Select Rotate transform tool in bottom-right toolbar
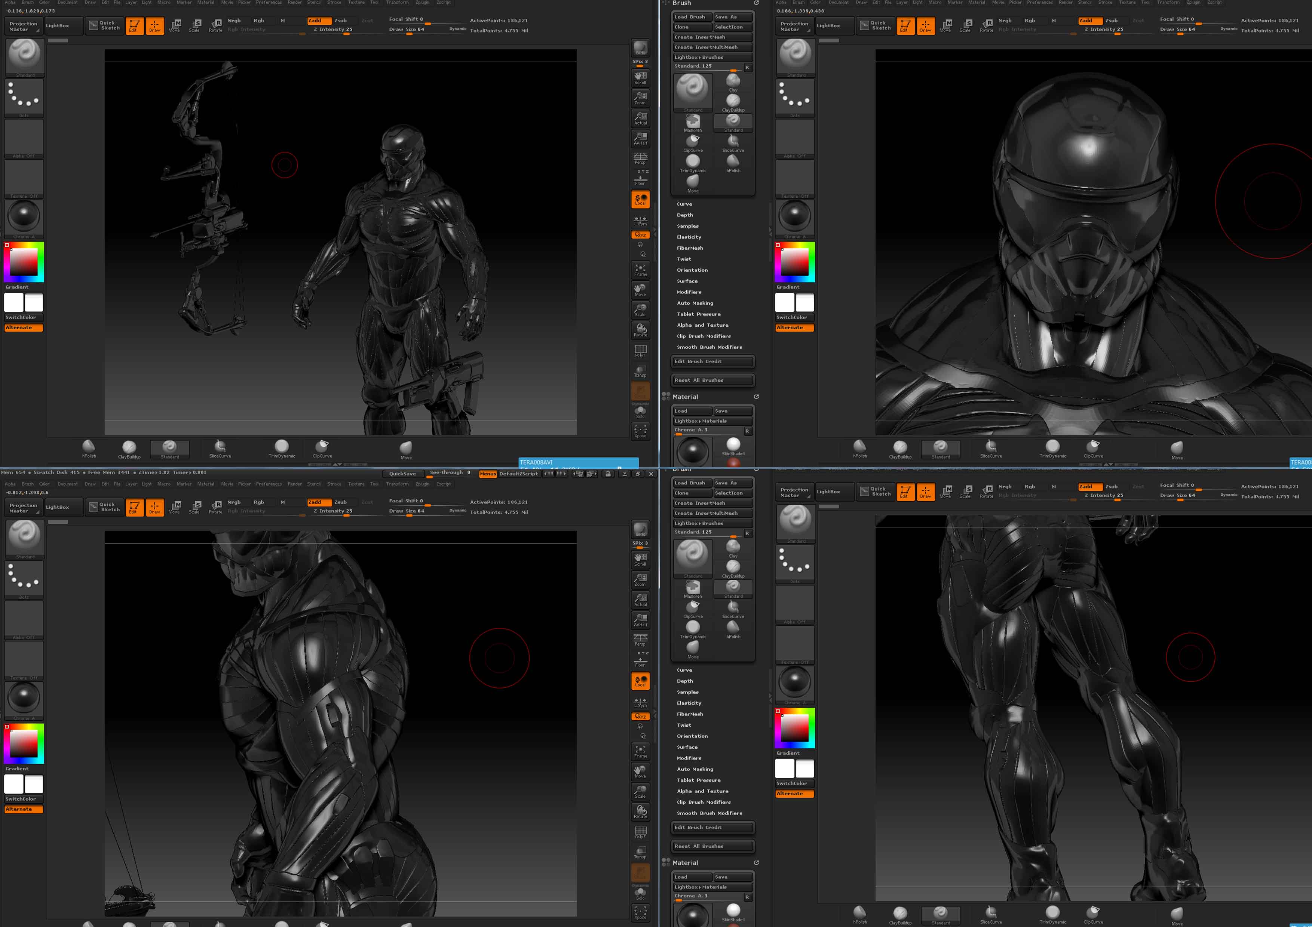The height and width of the screenshot is (927, 1312). (986, 492)
